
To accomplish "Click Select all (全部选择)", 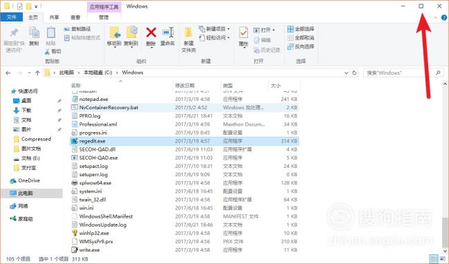I will coord(300,29).
